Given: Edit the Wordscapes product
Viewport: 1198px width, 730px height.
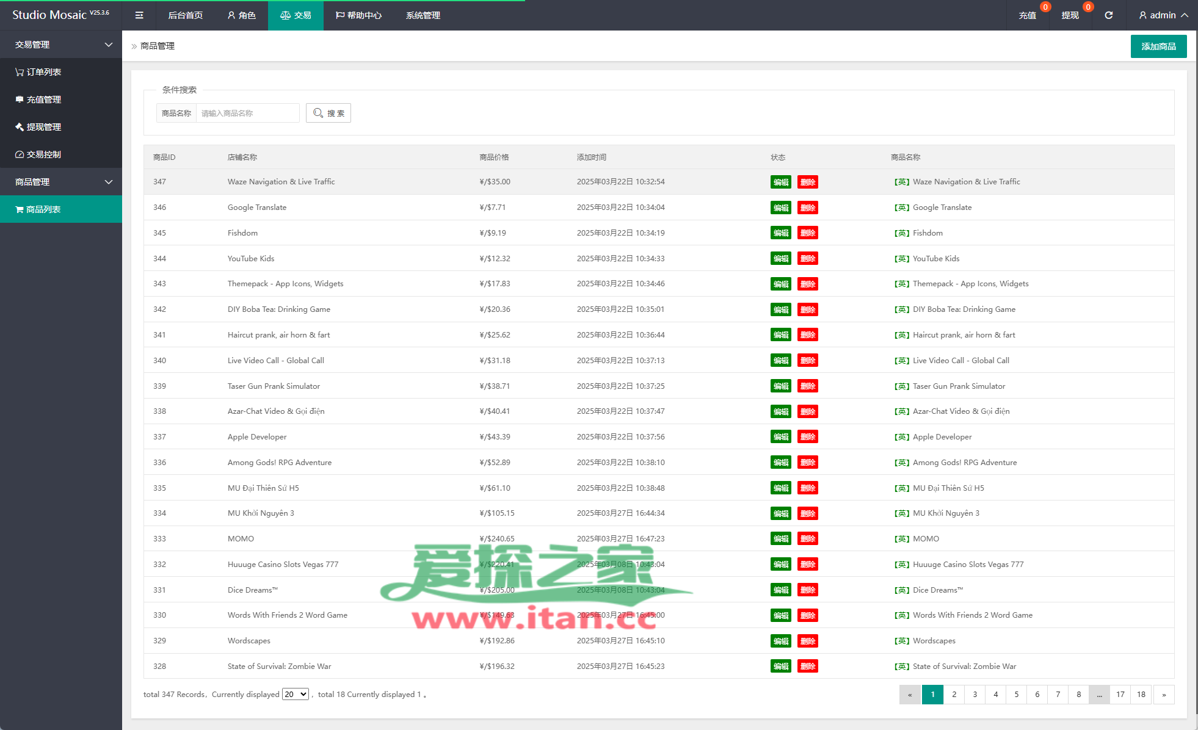Looking at the screenshot, I should pyautogui.click(x=781, y=641).
